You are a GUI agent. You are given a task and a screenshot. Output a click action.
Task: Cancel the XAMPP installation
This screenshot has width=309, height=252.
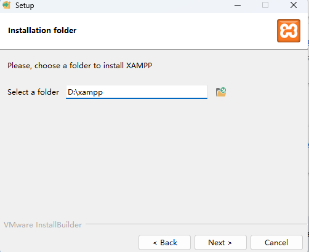tap(276, 243)
